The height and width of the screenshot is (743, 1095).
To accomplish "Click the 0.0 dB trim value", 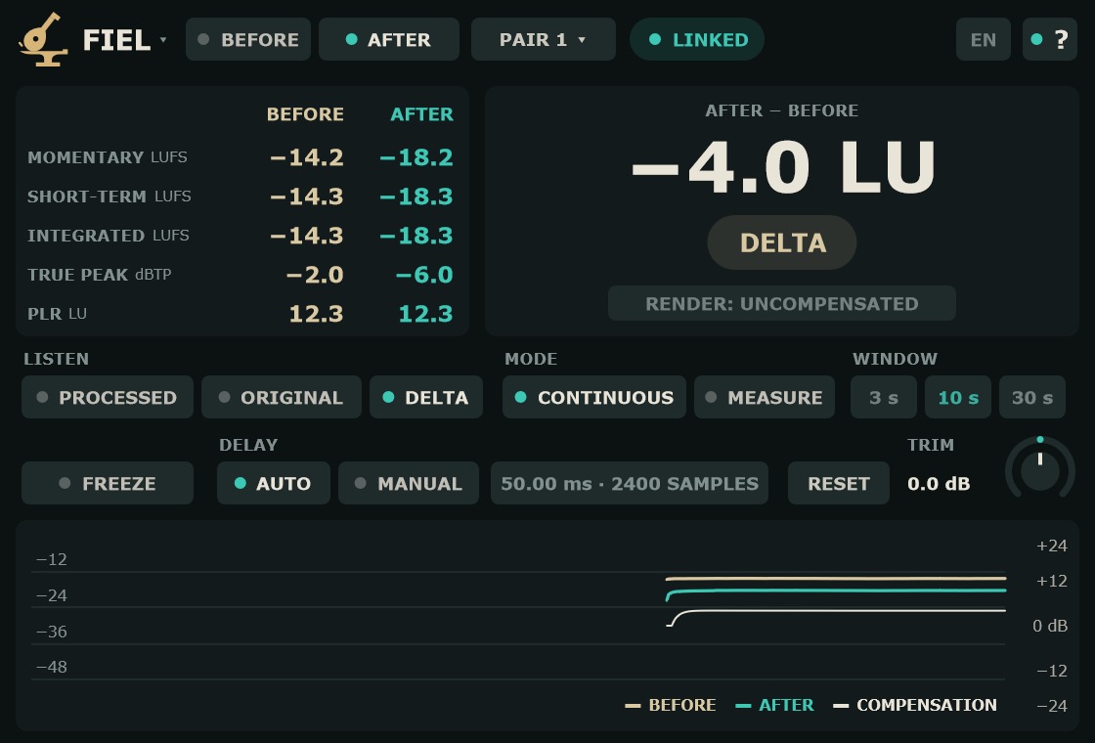I will pos(939,483).
